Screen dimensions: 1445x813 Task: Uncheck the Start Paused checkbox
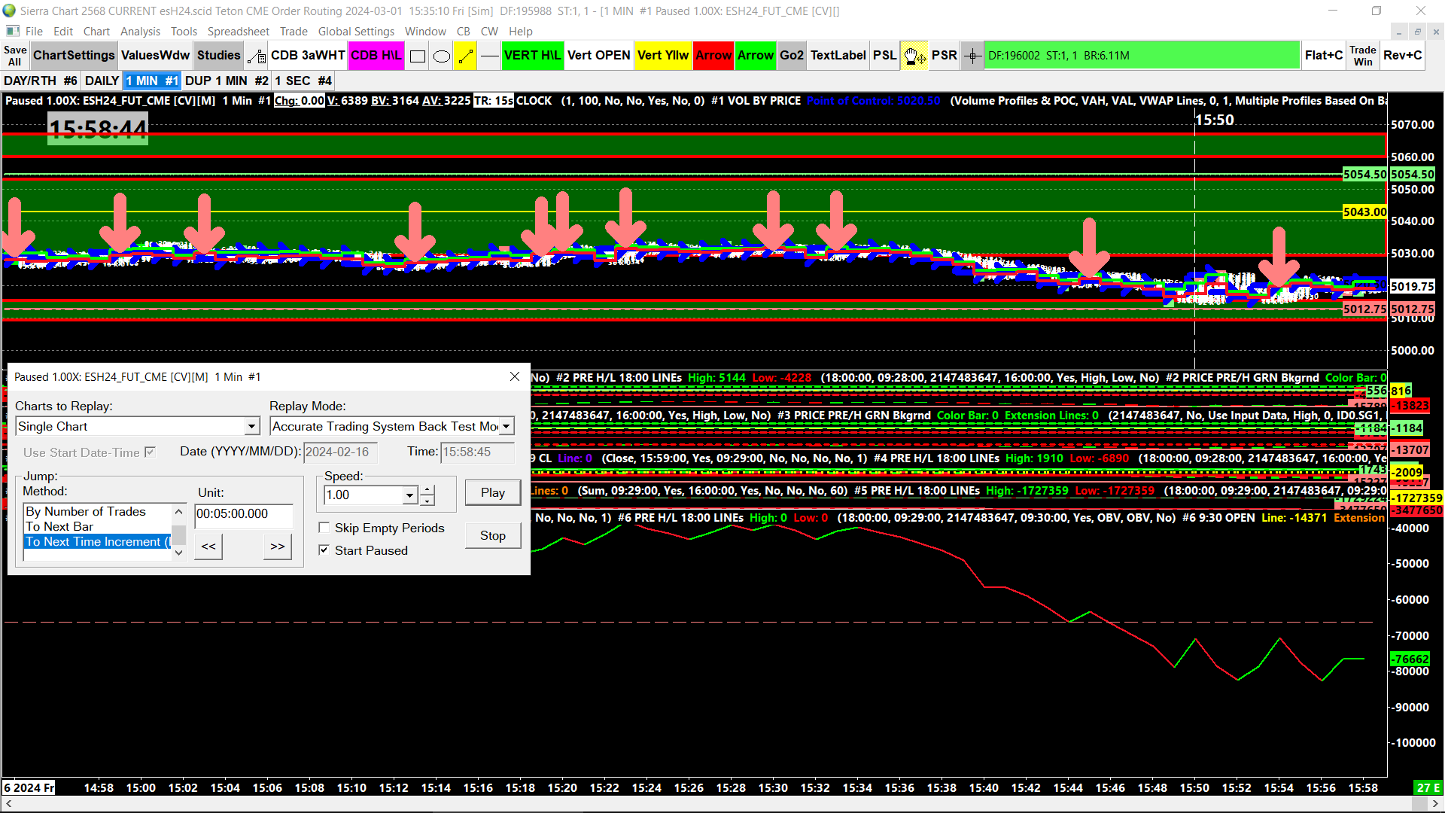click(324, 550)
